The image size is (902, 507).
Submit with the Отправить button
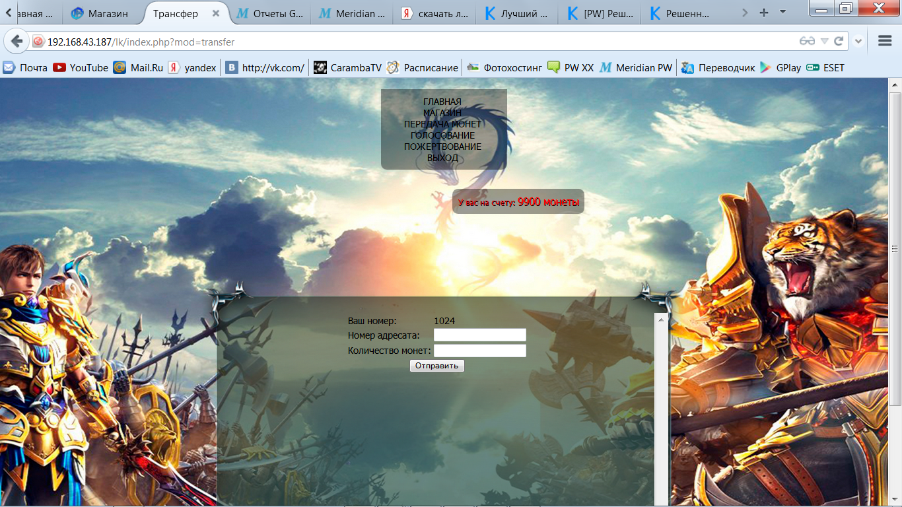pos(437,366)
